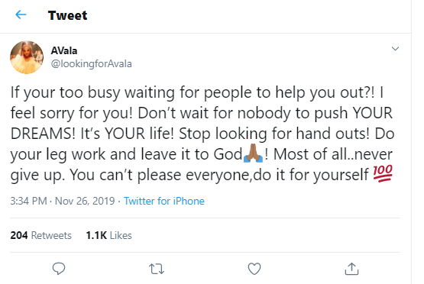424x284 pixels.
Task: Click tweet line starting "If your too busy"
Action: coord(197,92)
